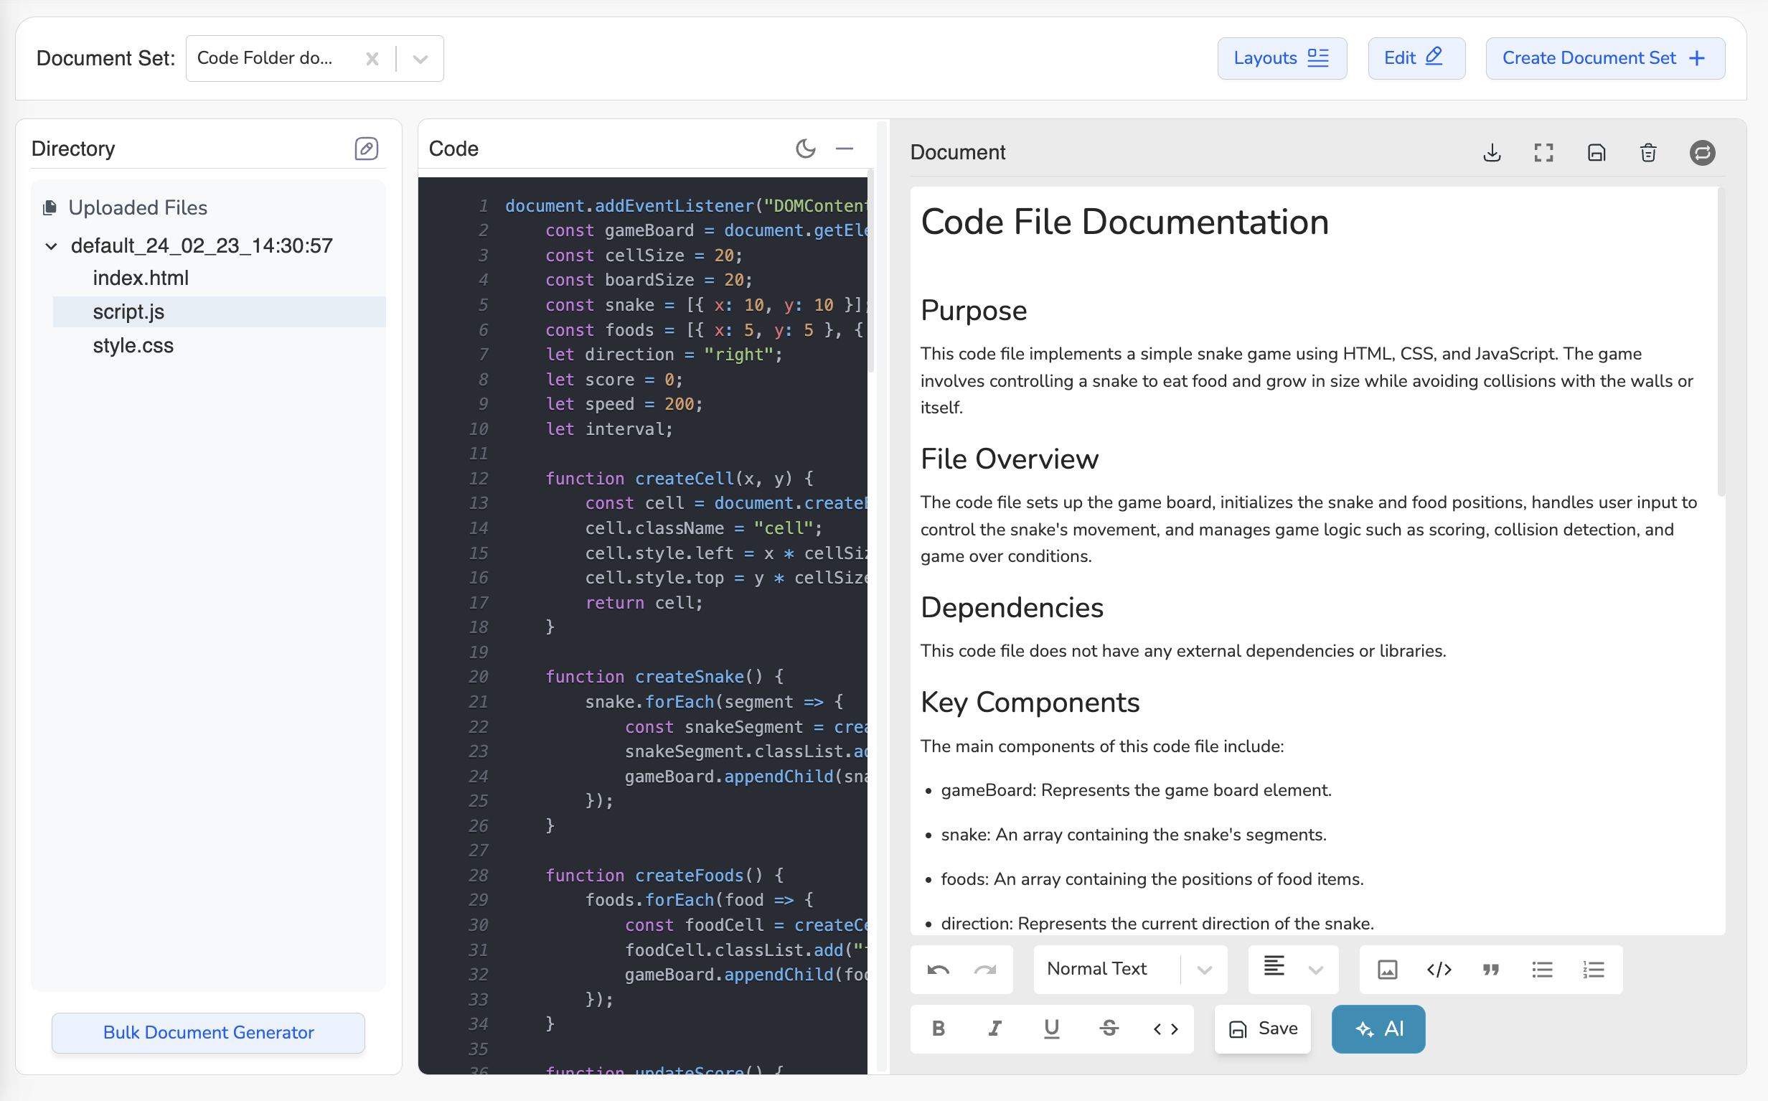Enter fullscreen mode for the document
The image size is (1768, 1101).
tap(1543, 152)
